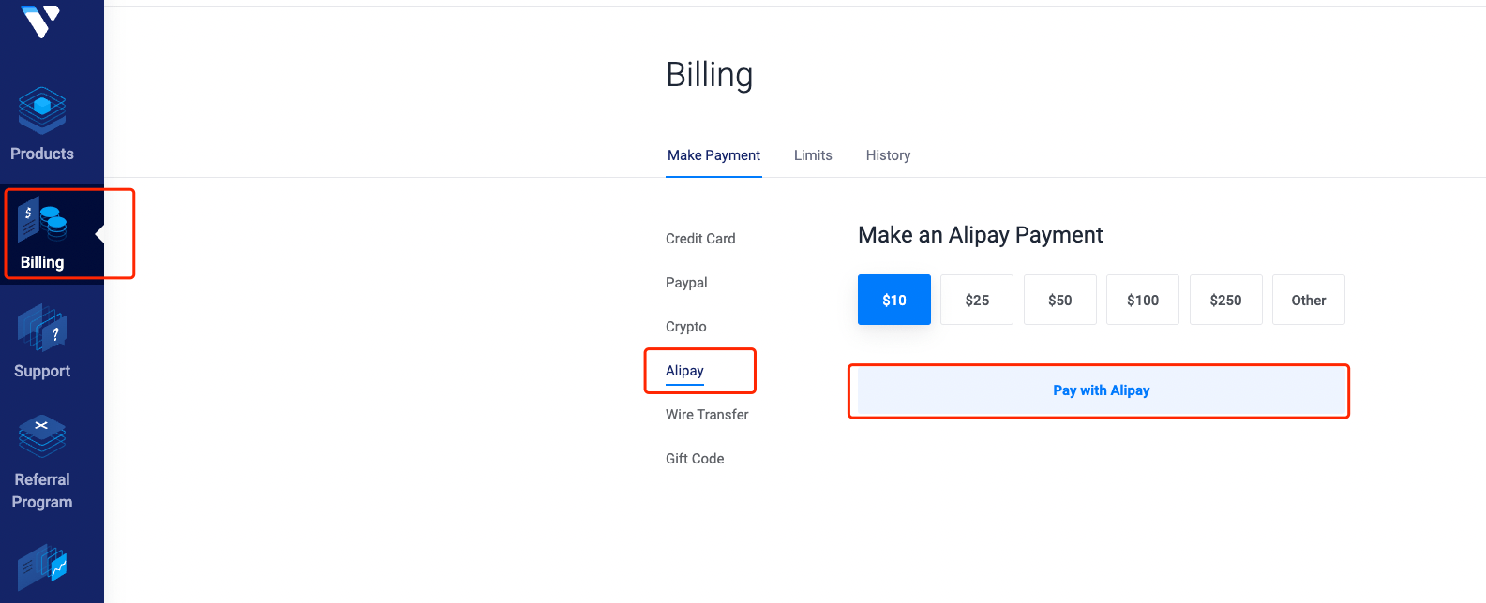Click the chart icon at the sidebar bottom
This screenshot has width=1486, height=603.
pyautogui.click(x=42, y=567)
